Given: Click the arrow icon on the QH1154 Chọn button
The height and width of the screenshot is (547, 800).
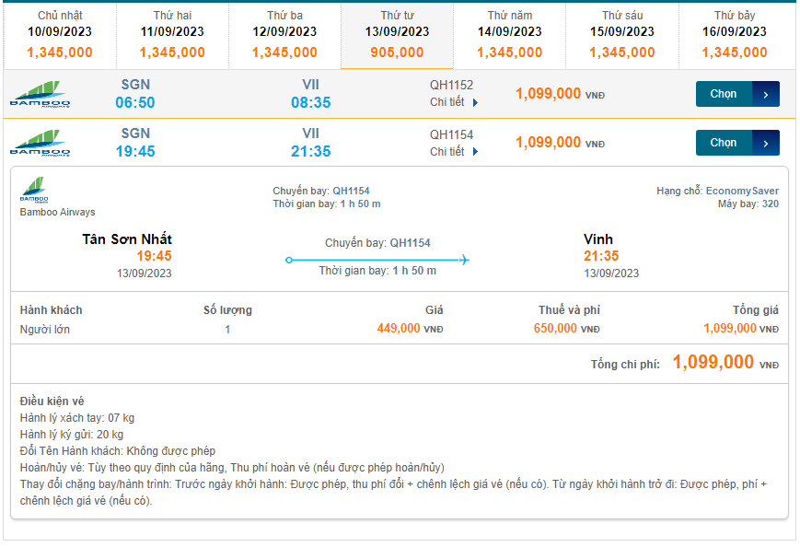Looking at the screenshot, I should pyautogui.click(x=766, y=143).
